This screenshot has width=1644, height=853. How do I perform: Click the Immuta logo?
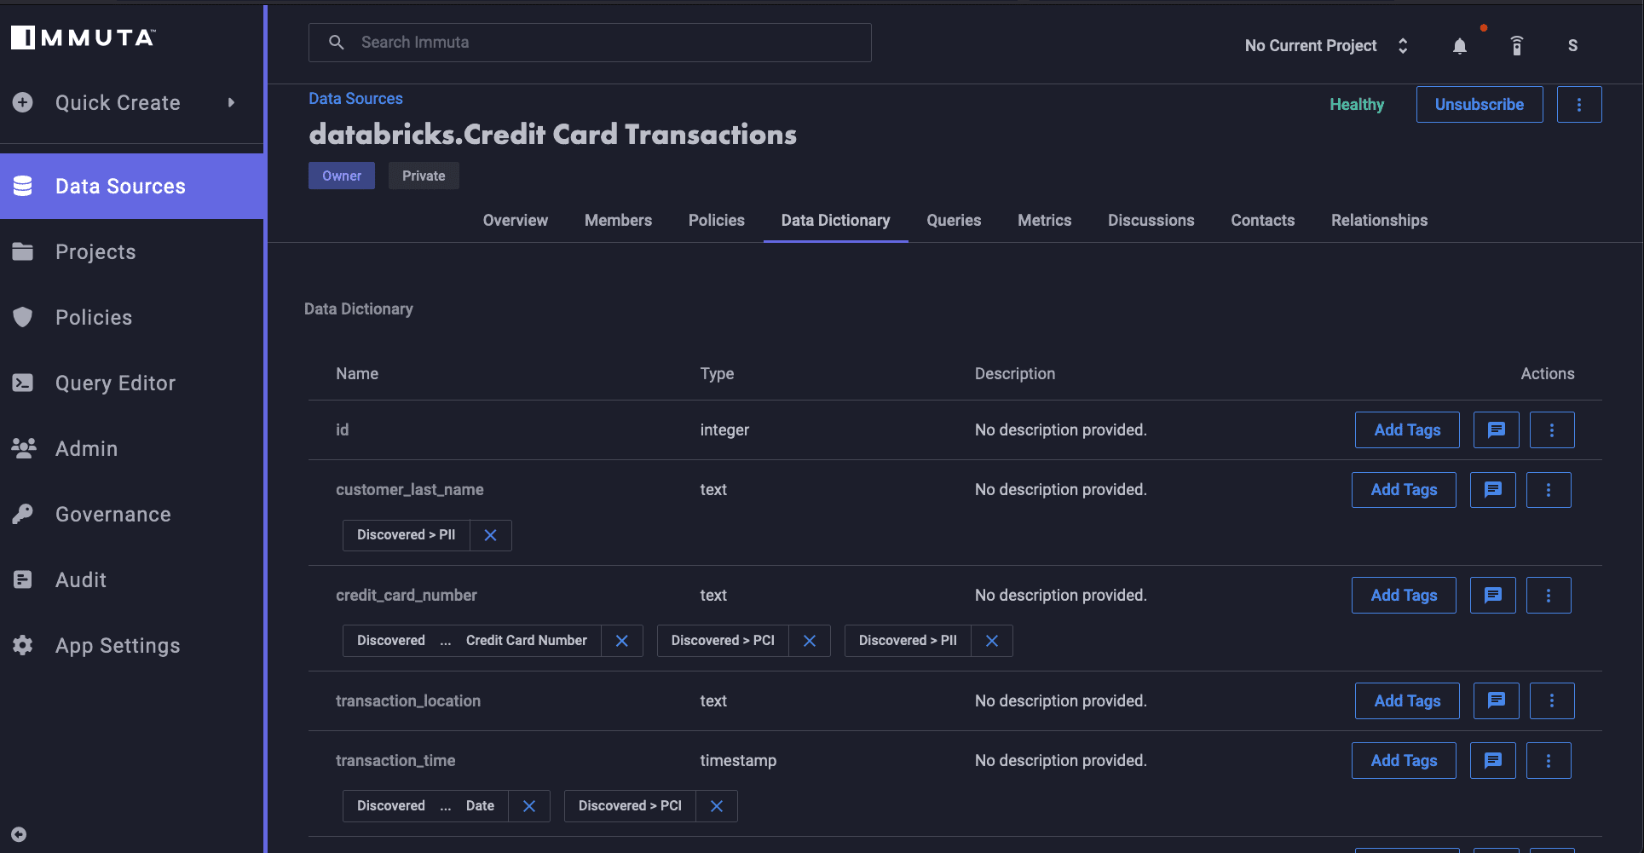[83, 37]
